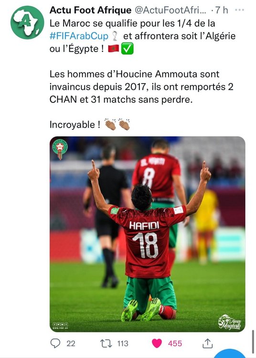This screenshot has height=358, width=256.
Task: Tap the share upload icon
Action: coord(208,343)
